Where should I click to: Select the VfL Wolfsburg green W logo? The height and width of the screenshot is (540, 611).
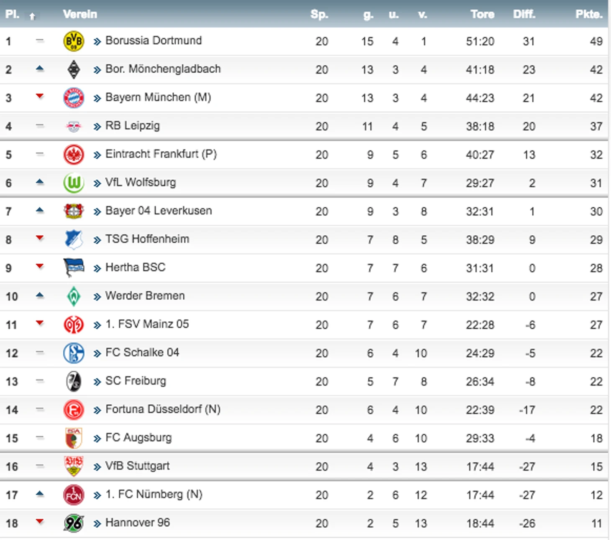click(x=74, y=183)
